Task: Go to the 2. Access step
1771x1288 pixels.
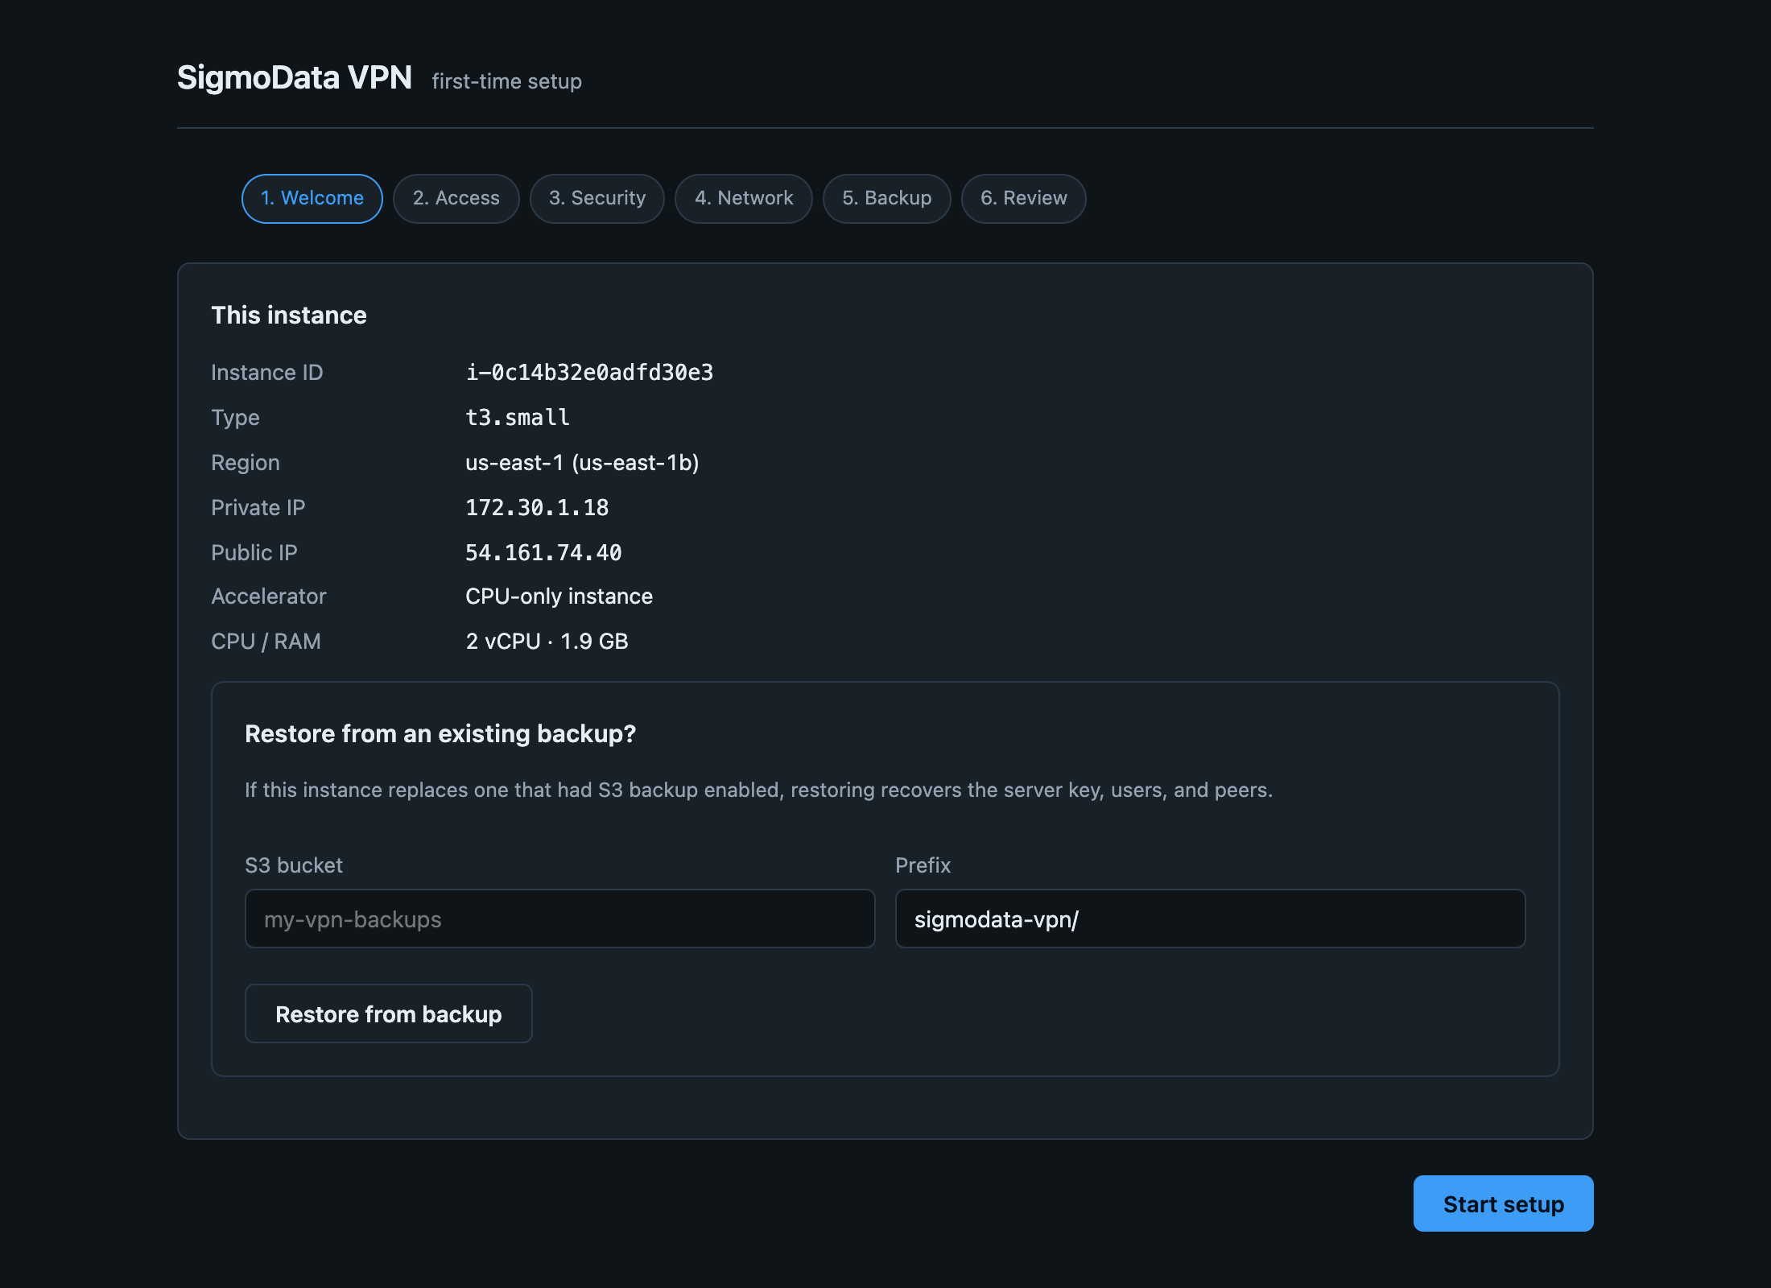Action: click(x=456, y=199)
